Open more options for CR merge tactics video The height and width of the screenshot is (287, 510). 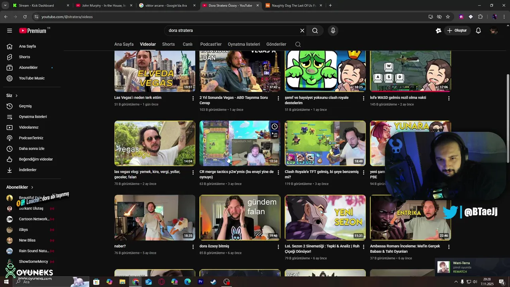pos(279,172)
